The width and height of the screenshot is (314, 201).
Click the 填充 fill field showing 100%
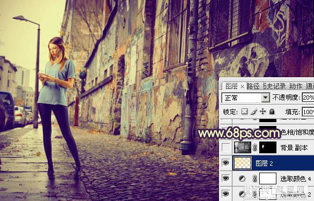[x=308, y=112]
